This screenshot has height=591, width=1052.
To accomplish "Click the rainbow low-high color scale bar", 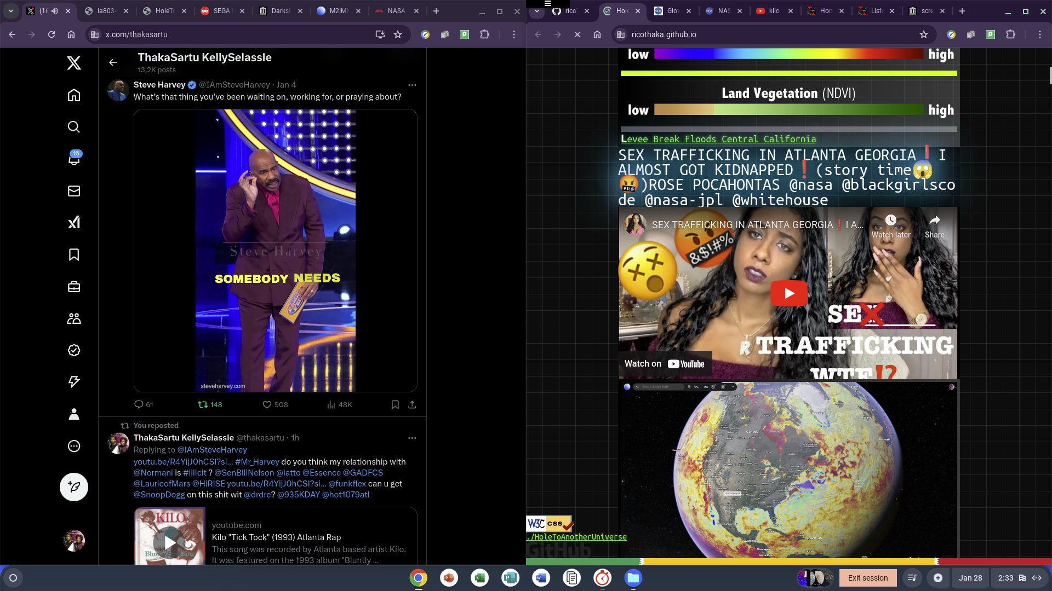I will coord(788,54).
